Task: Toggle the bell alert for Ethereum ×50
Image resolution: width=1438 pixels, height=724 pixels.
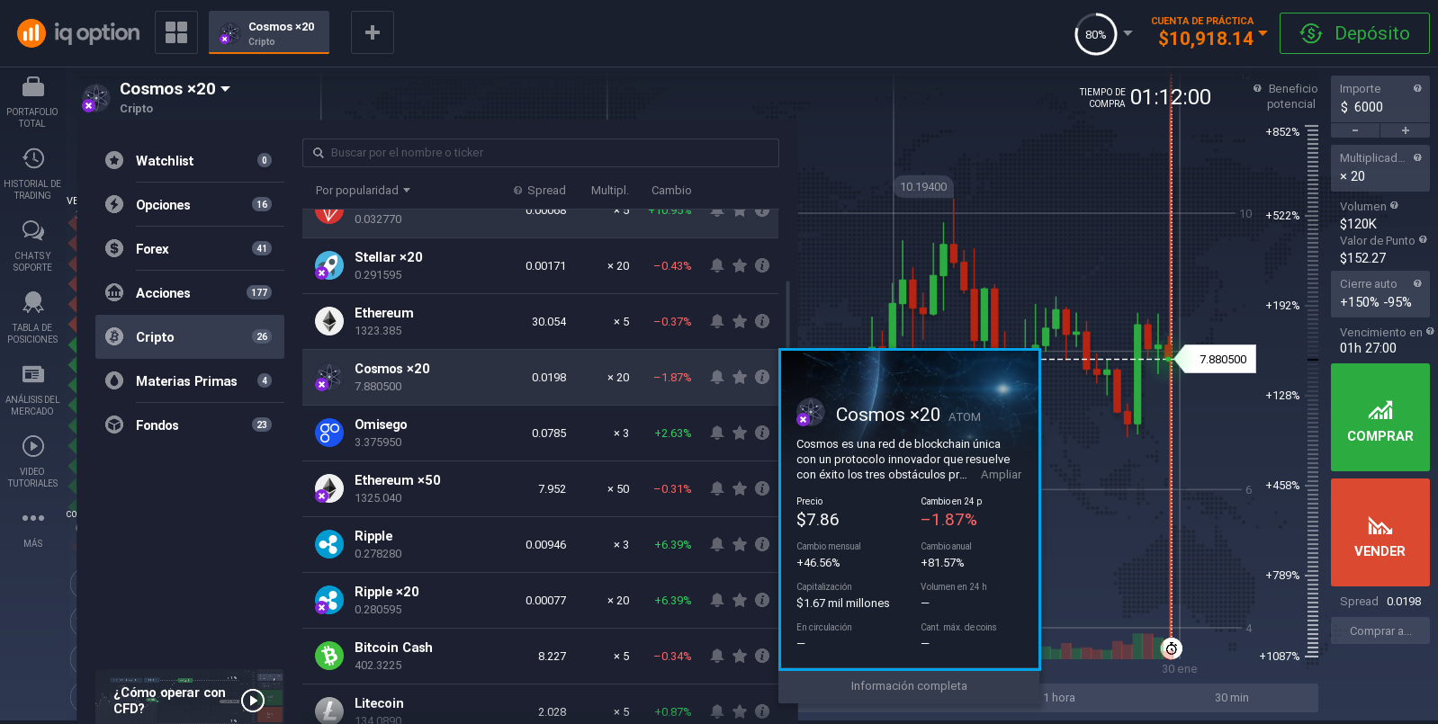Action: click(717, 488)
